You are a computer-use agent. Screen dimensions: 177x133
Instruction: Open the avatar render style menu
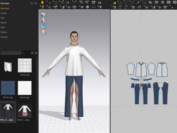[x=43, y=32]
